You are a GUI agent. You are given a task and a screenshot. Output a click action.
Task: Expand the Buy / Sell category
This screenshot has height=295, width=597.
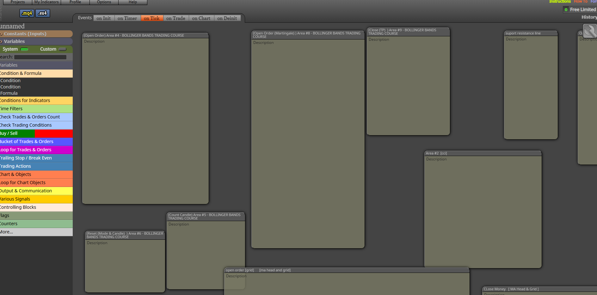[x=36, y=133]
